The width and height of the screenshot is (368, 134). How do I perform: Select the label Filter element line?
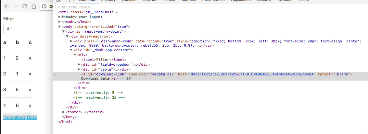pos(104,60)
